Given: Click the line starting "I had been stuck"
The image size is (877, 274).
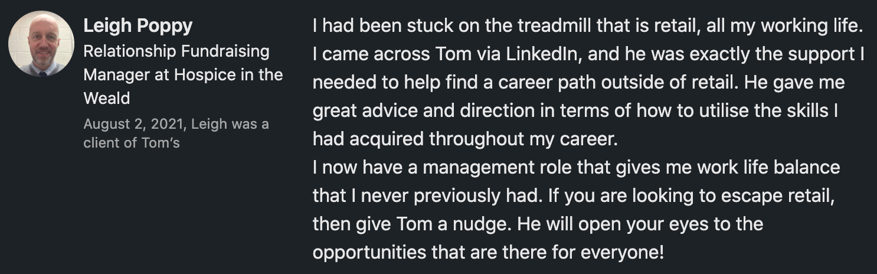Looking at the screenshot, I should [x=588, y=26].
